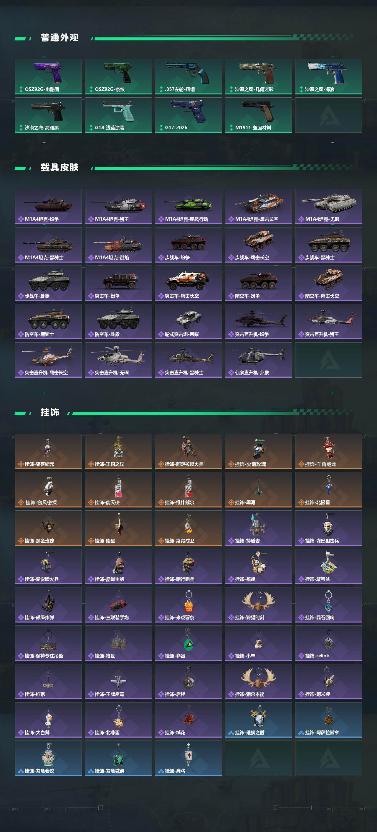Select the 挂饰-来点薯条 fries charm
The image size is (377, 832).
point(188,605)
